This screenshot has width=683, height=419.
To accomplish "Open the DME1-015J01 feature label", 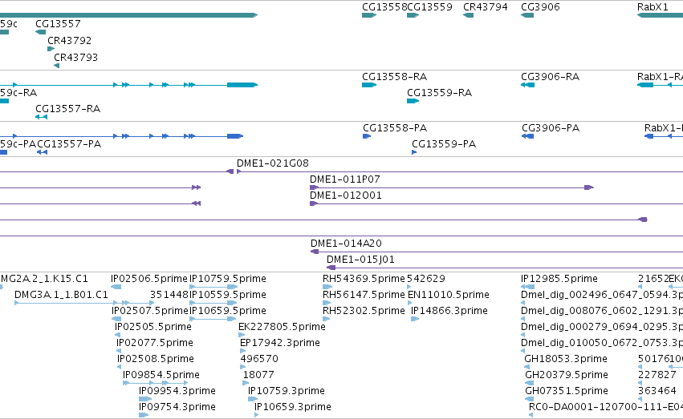I will pos(360,260).
